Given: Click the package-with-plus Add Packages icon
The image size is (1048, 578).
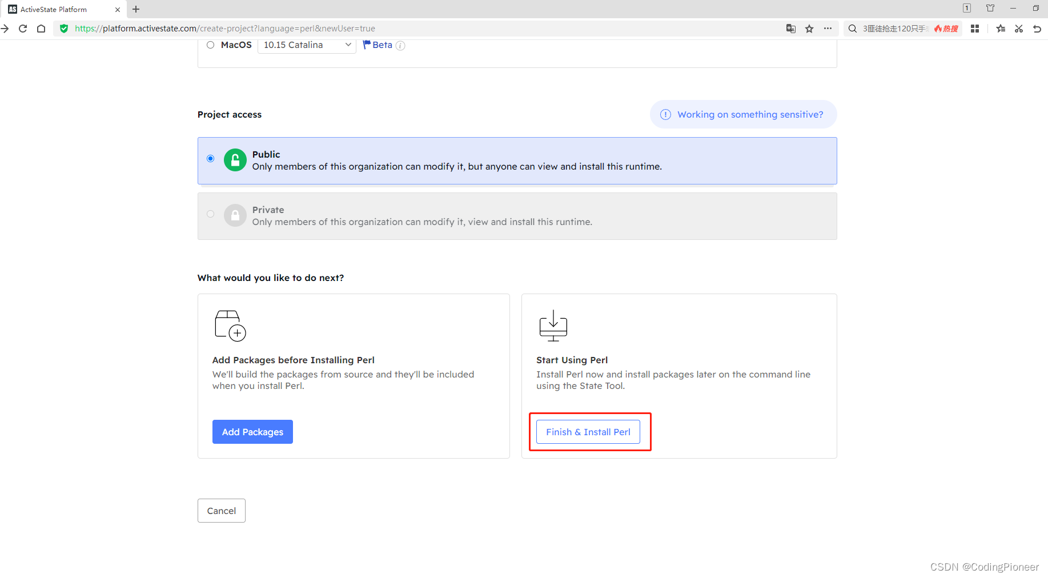Looking at the screenshot, I should pos(230,326).
